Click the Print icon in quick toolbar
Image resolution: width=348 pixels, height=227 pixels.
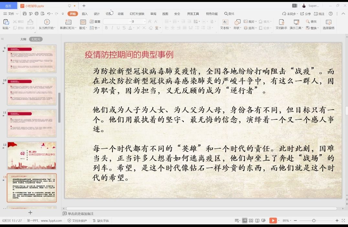coord(37,14)
